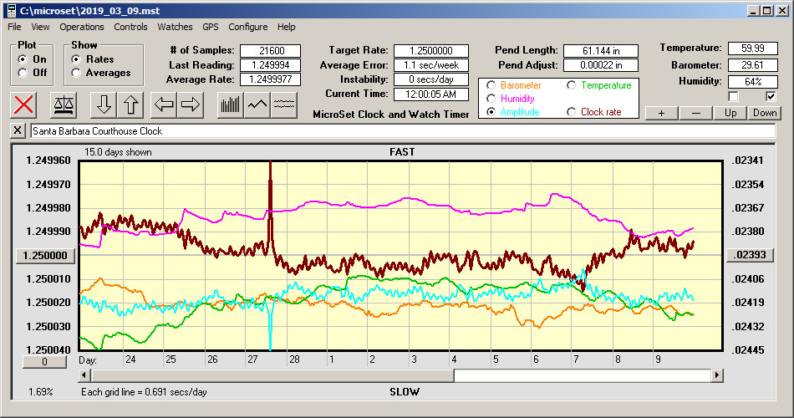The image size is (794, 418).
Task: Open the Controls menu
Action: (130, 27)
